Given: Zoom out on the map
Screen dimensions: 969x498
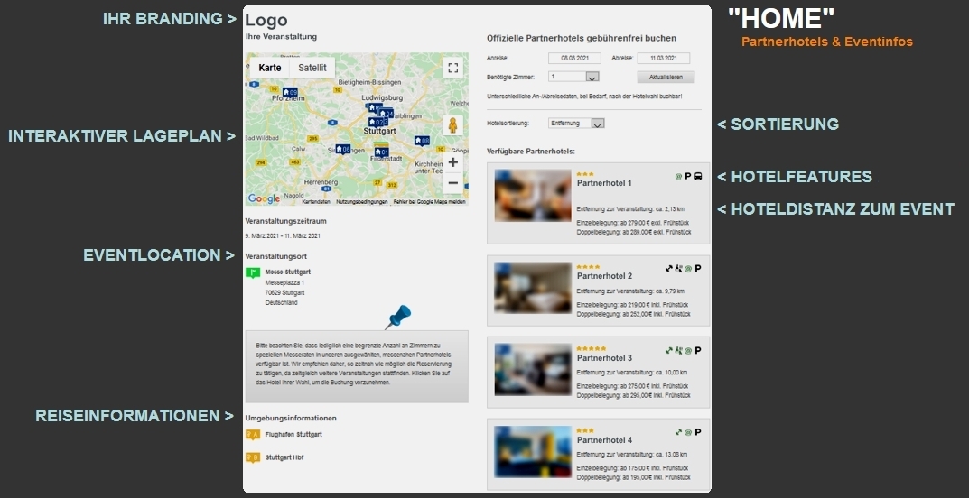Looking at the screenshot, I should point(453,183).
